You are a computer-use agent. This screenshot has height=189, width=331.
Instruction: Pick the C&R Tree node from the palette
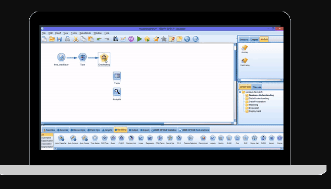(x=105, y=139)
